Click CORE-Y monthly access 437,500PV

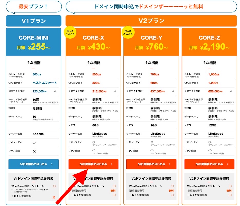click(x=158, y=91)
